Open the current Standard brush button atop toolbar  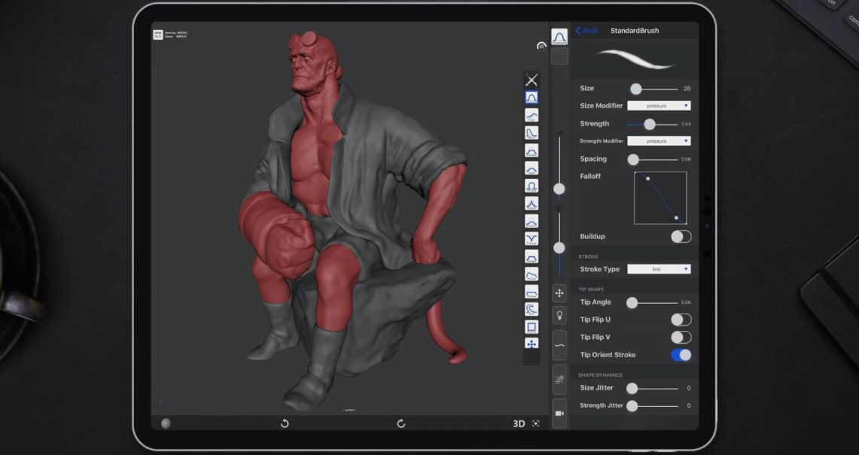tap(559, 37)
